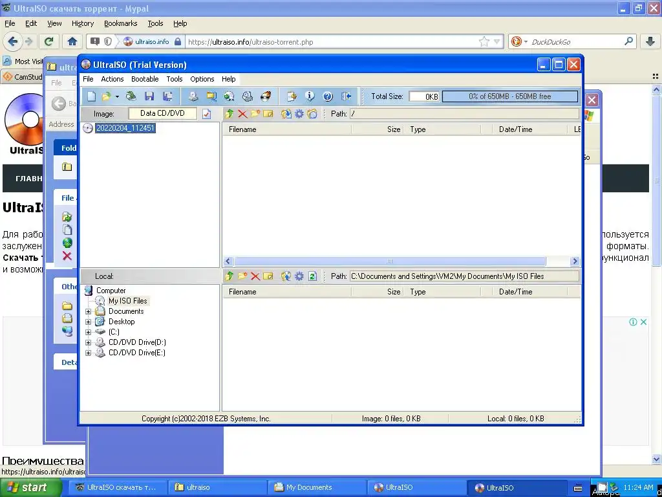
Task: Click the Extract icon in the image pane toolbar
Action: pyautogui.click(x=286, y=114)
